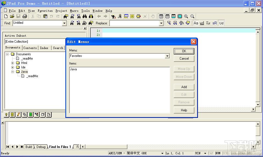Toggle the output pane layout icon

coord(167,16)
